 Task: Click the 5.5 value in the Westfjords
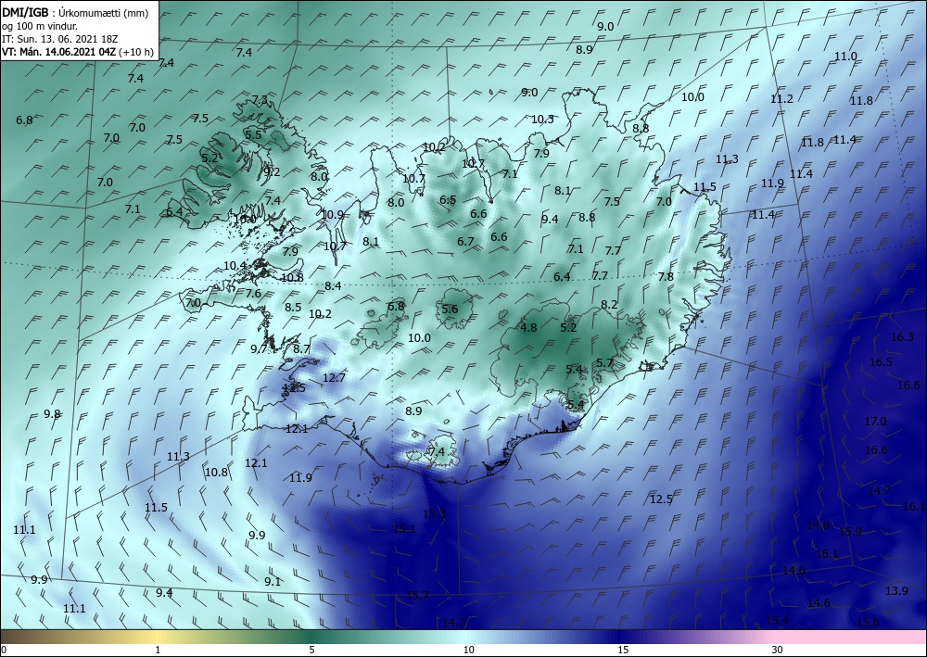(253, 135)
